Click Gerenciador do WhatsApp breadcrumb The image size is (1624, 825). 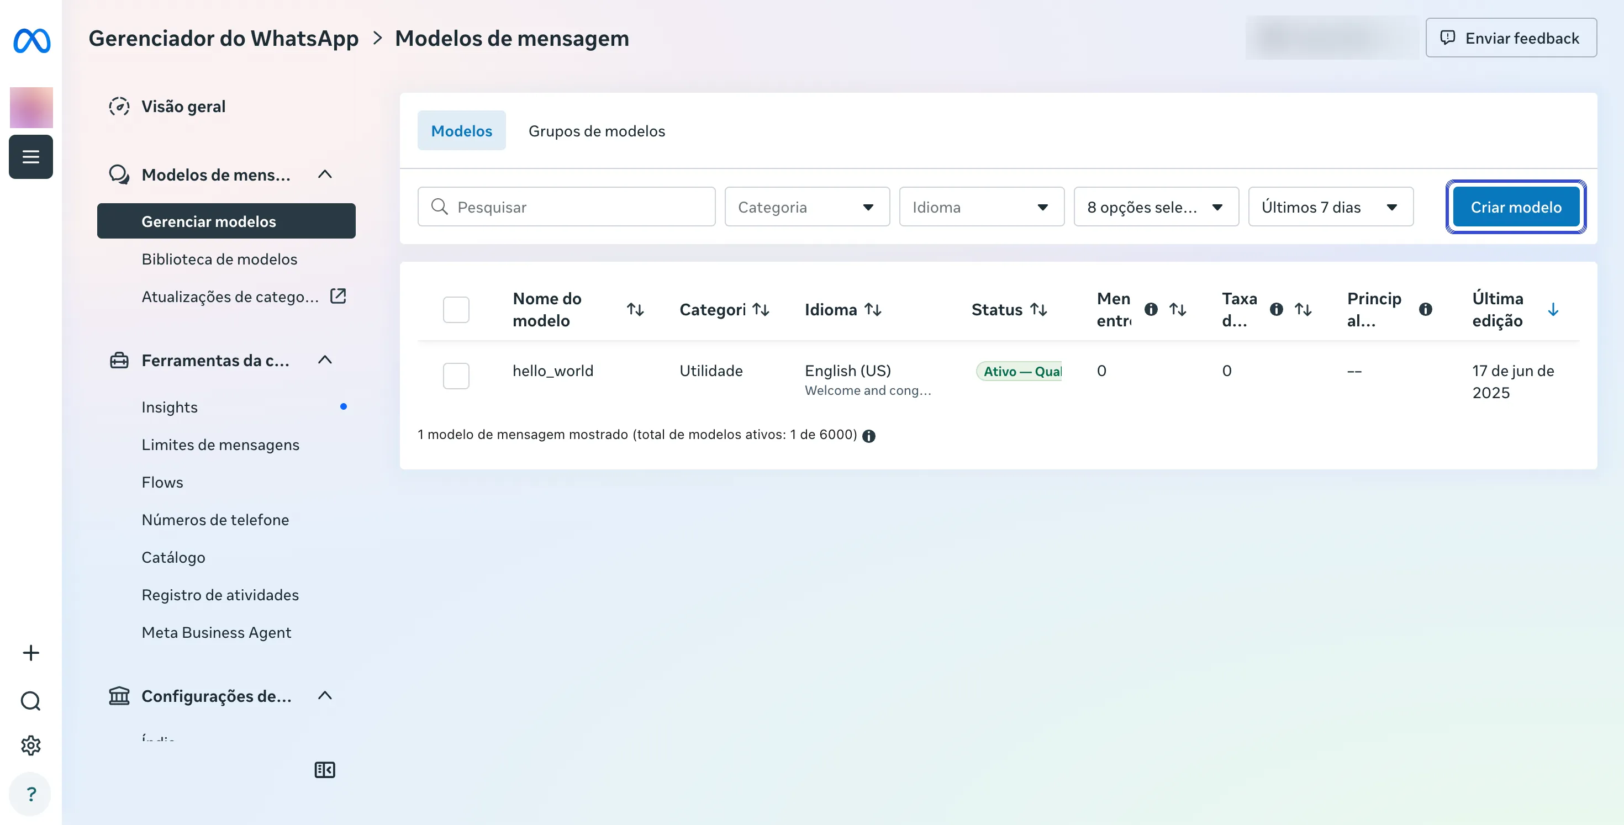pyautogui.click(x=224, y=39)
